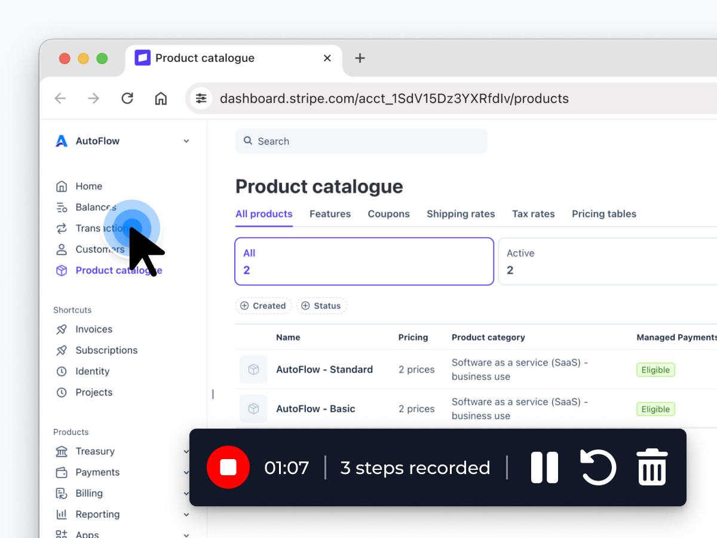
Task: Click the AutoFlow - Standard product thumbnail
Action: click(253, 369)
